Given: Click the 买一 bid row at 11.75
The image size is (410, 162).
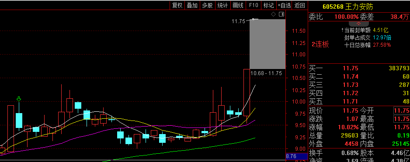Looking at the screenshot, I should coord(359,69).
